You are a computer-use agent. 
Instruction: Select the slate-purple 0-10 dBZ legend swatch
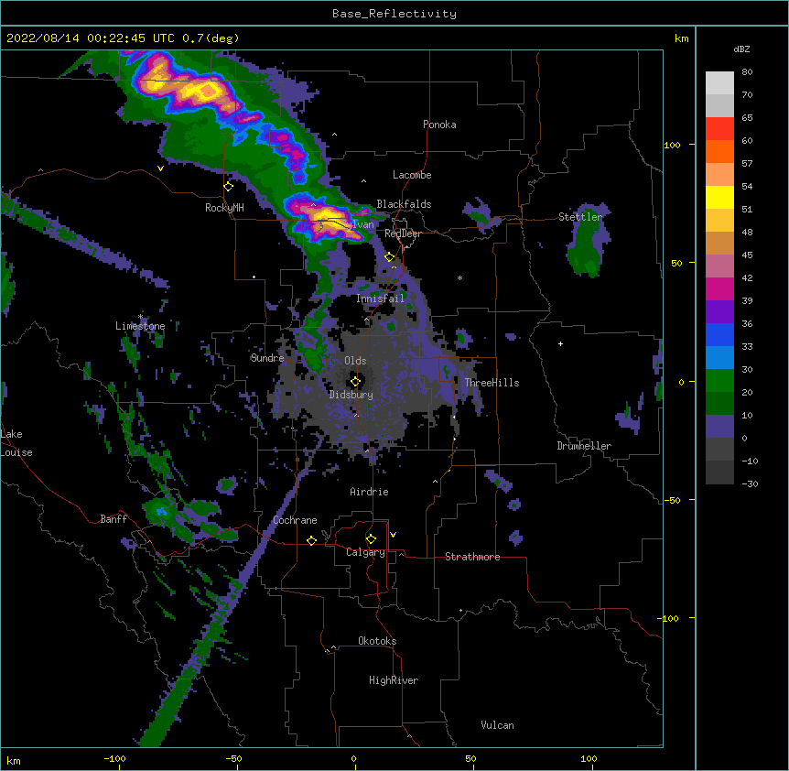[x=719, y=427]
